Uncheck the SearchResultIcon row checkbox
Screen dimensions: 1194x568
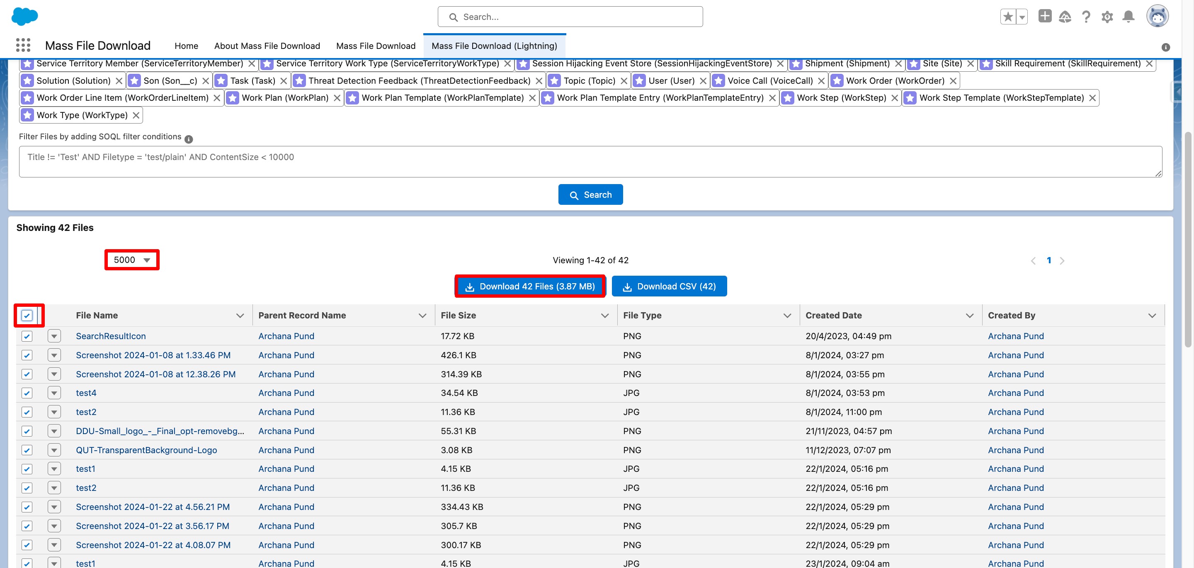(x=27, y=336)
